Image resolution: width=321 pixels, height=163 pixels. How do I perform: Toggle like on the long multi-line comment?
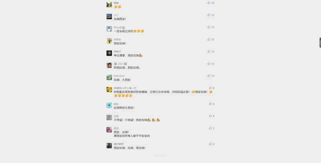[x=210, y=88]
